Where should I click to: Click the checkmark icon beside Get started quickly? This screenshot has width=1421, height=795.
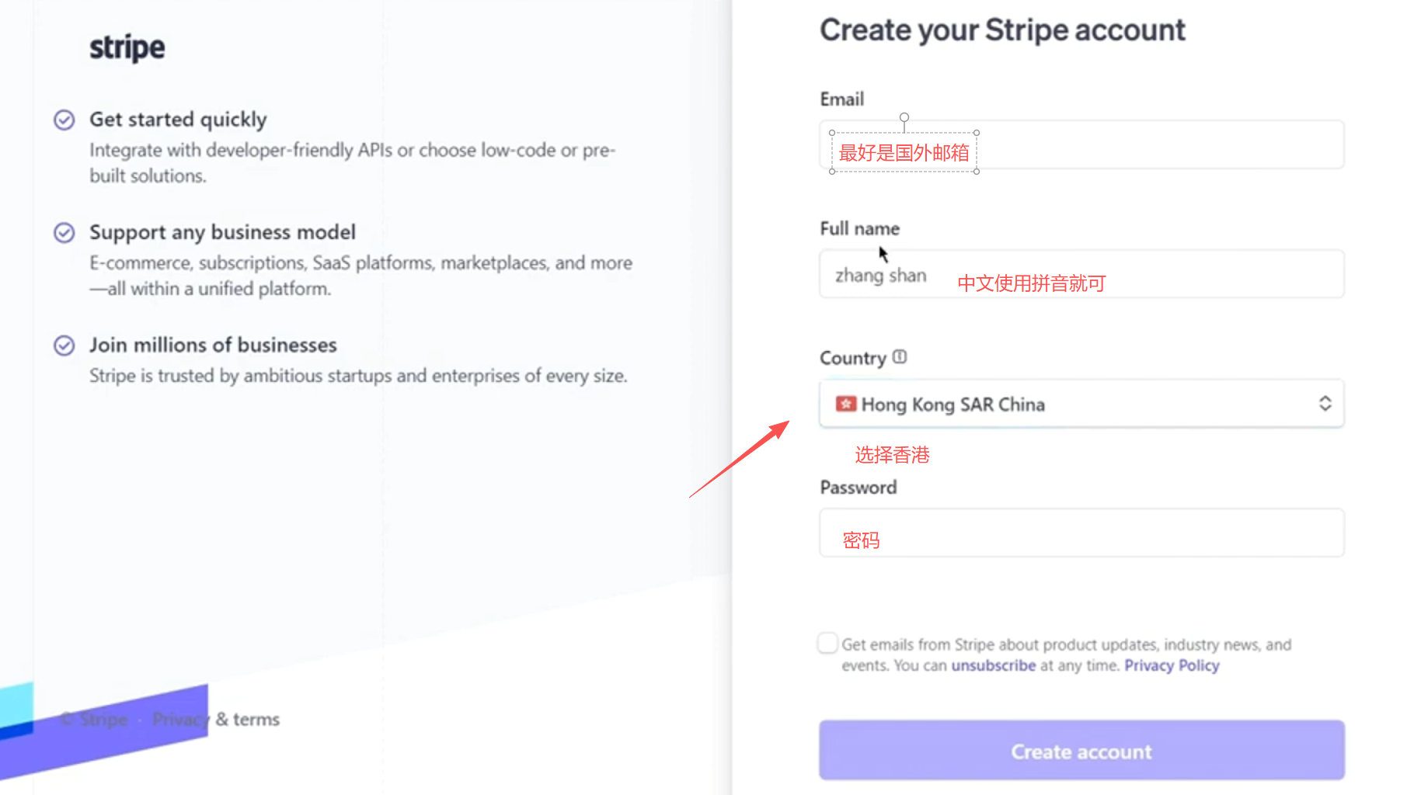click(64, 120)
